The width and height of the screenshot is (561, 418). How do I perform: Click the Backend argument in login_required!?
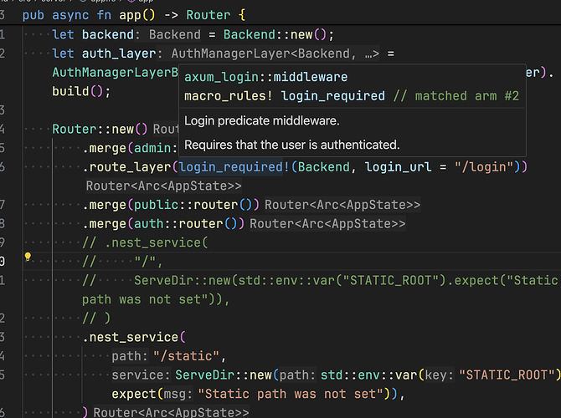[323, 167]
